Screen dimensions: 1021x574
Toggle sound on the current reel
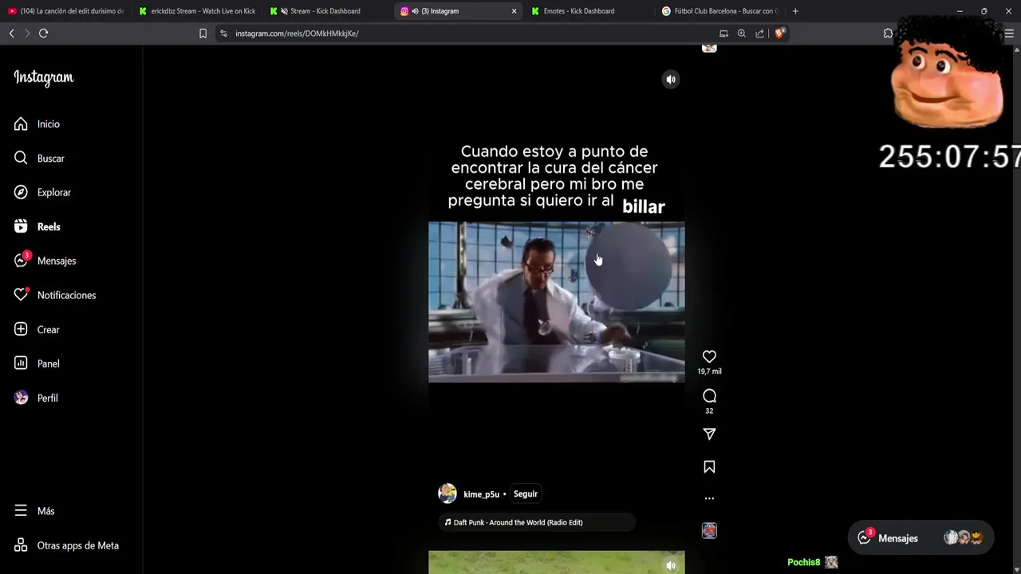click(x=671, y=79)
